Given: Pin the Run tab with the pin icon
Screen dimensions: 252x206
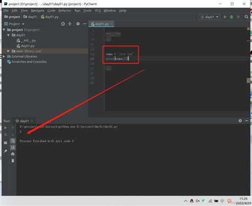Looking at the screenshot, I should click(x=5, y=151).
